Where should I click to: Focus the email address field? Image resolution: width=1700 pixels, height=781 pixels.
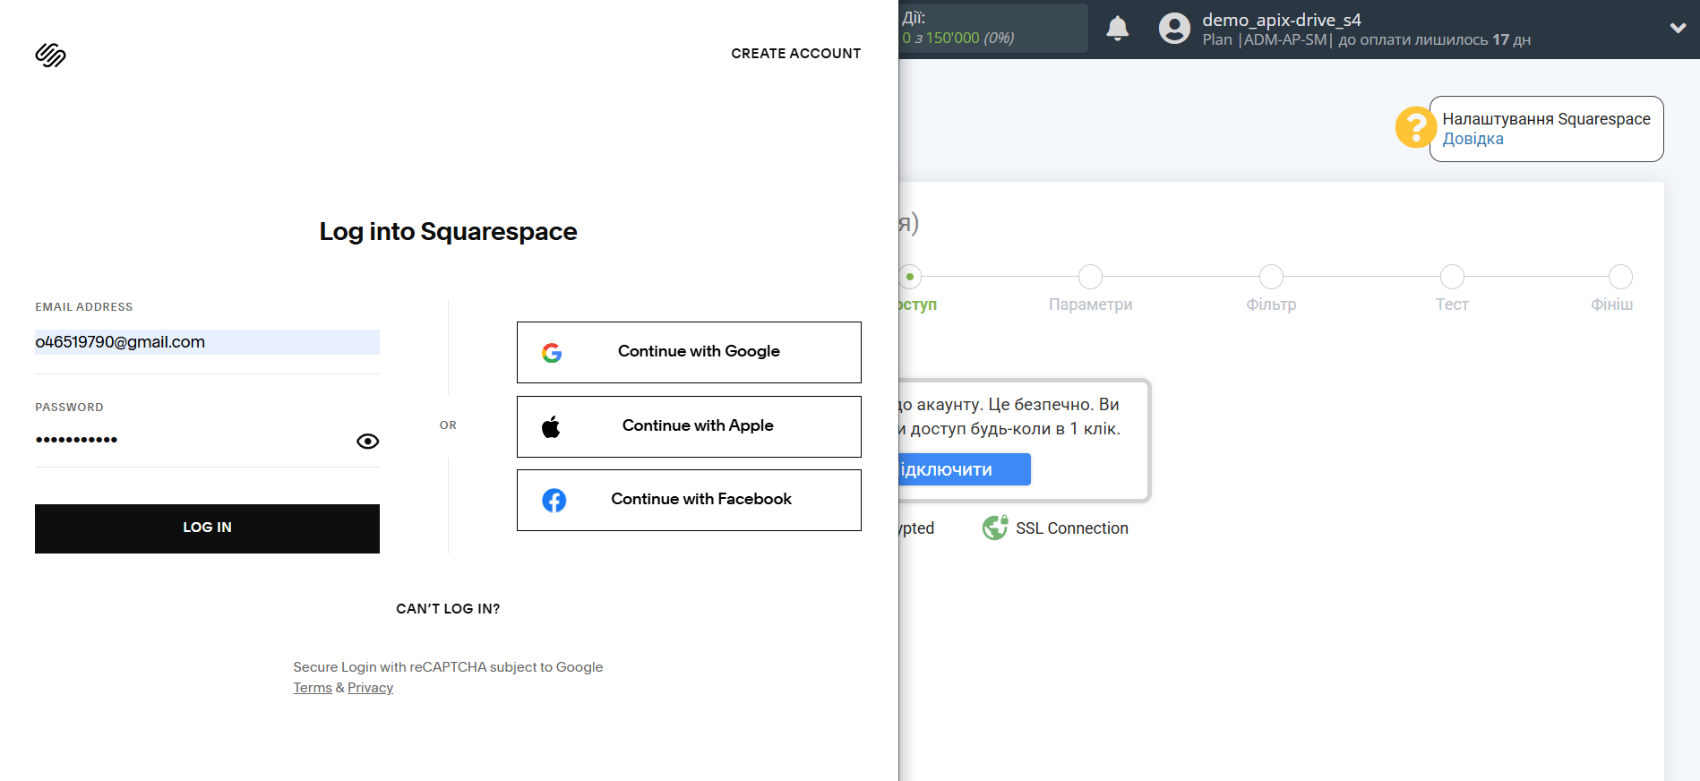(207, 342)
